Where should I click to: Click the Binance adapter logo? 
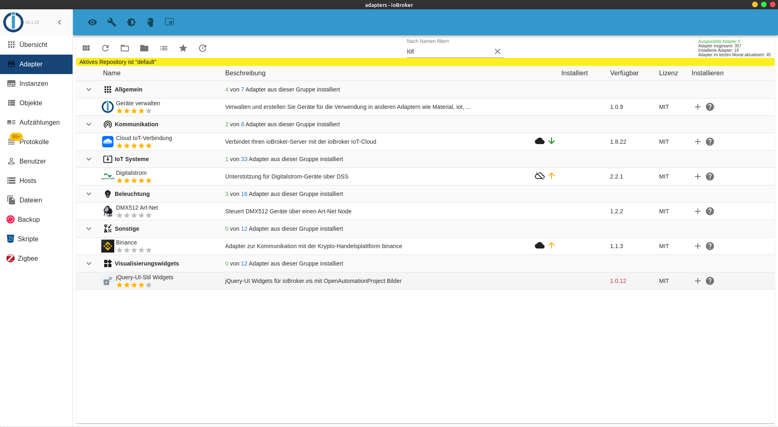[x=108, y=246]
